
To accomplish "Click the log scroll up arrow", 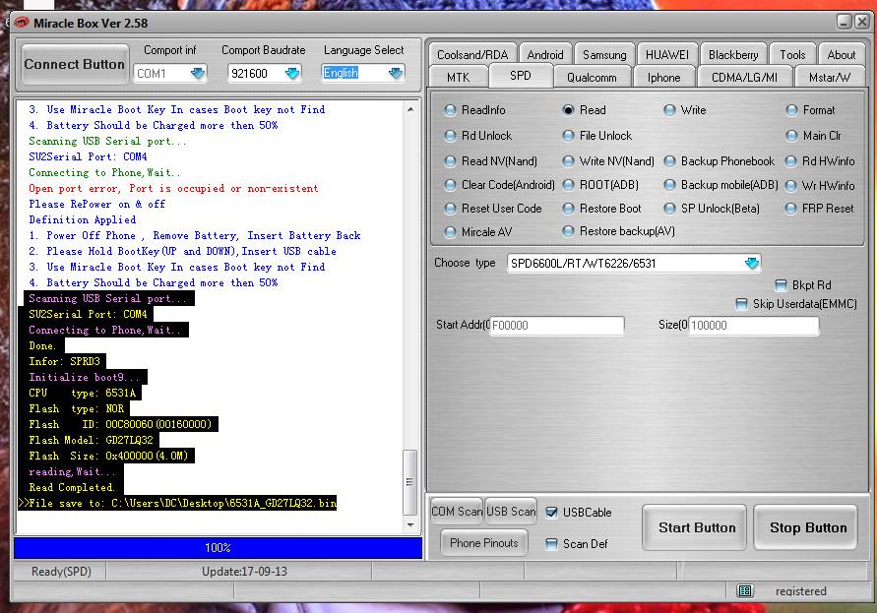I will coord(410,109).
